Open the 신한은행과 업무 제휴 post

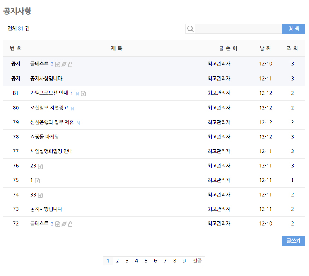pos(52,122)
